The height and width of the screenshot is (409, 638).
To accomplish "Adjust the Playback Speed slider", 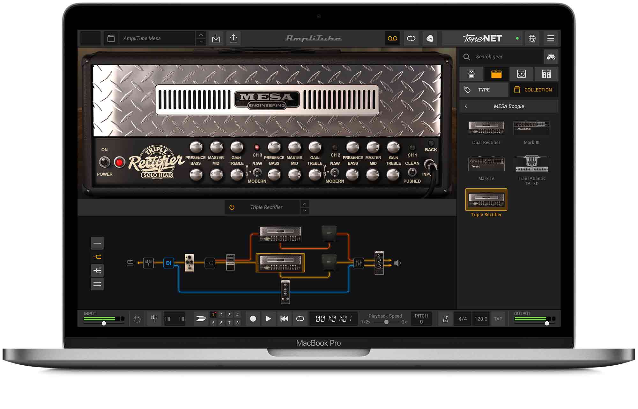I will tap(386, 322).
